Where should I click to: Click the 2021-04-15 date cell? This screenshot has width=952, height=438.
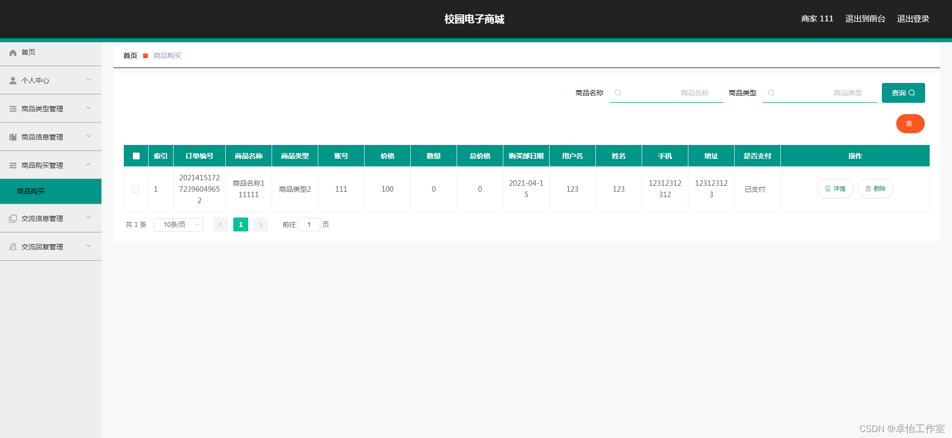pos(526,189)
